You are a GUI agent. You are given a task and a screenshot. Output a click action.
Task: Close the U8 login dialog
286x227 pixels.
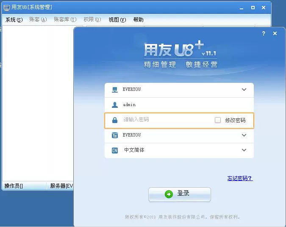click(x=275, y=33)
